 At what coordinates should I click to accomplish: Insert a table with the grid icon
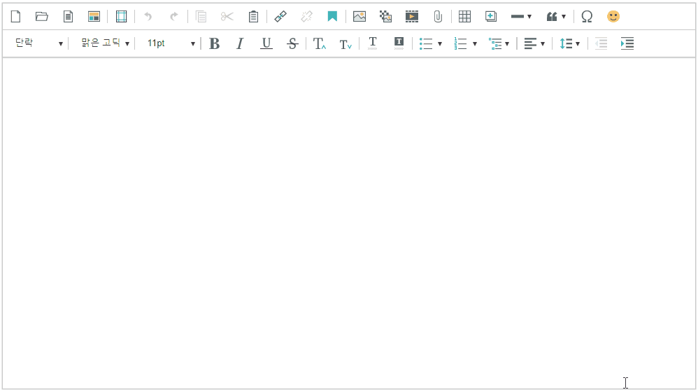click(x=464, y=16)
